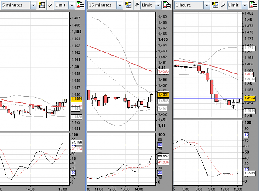The height and width of the screenshot is (191, 259).
Task: Click the 1,4711 upper band label
Action: tap(250, 48)
